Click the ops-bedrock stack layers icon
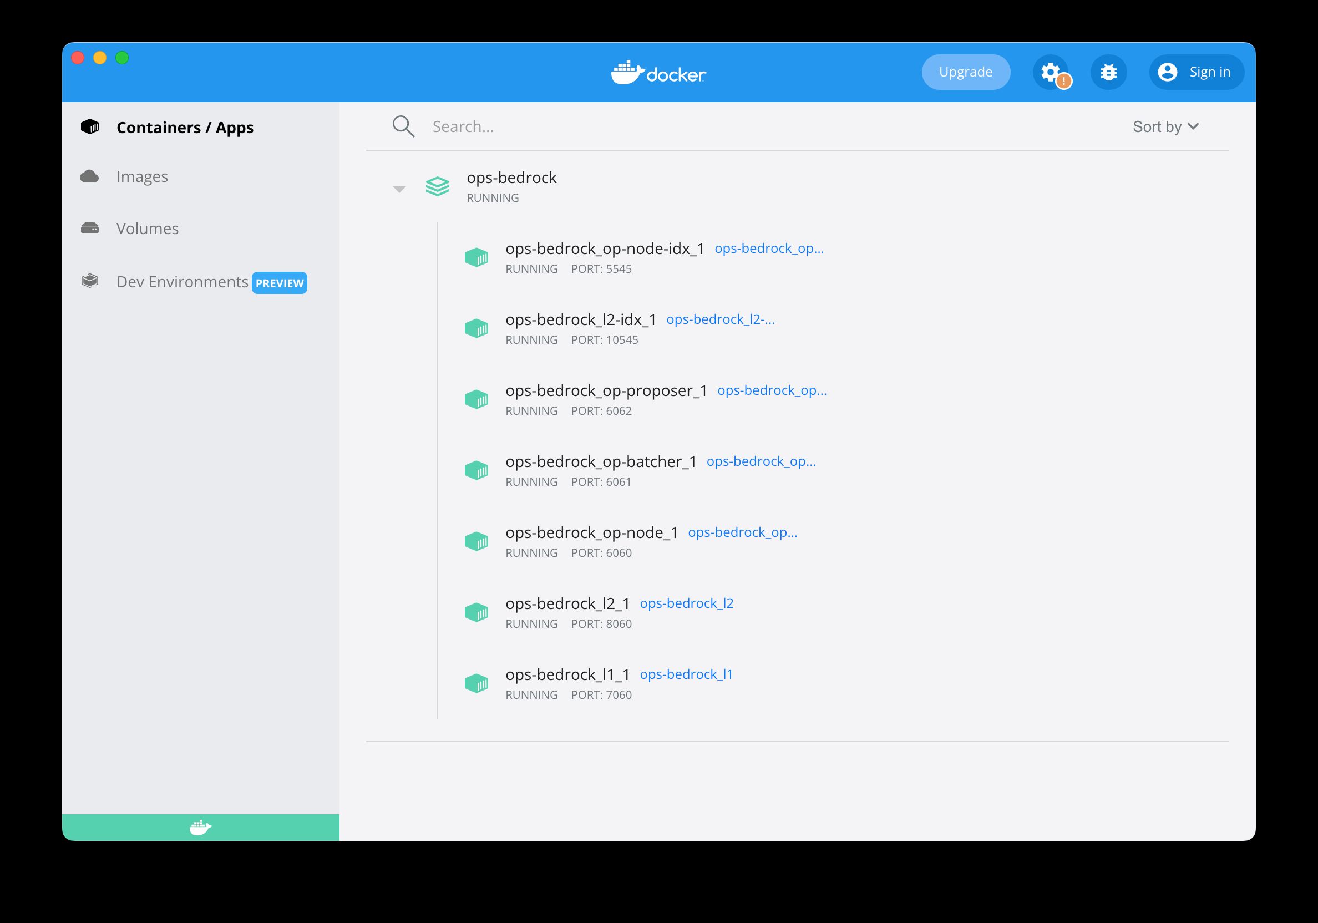Image resolution: width=1318 pixels, height=923 pixels. click(x=438, y=186)
